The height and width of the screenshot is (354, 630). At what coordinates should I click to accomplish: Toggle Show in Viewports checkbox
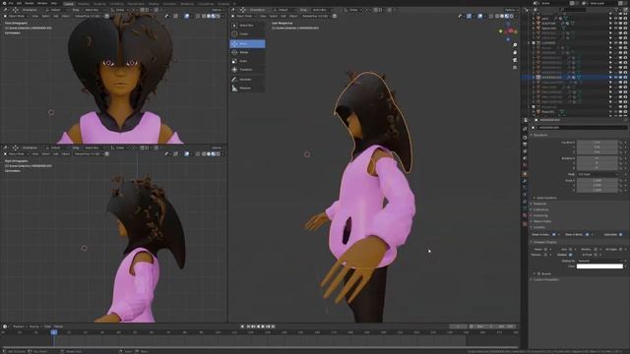tap(554, 234)
